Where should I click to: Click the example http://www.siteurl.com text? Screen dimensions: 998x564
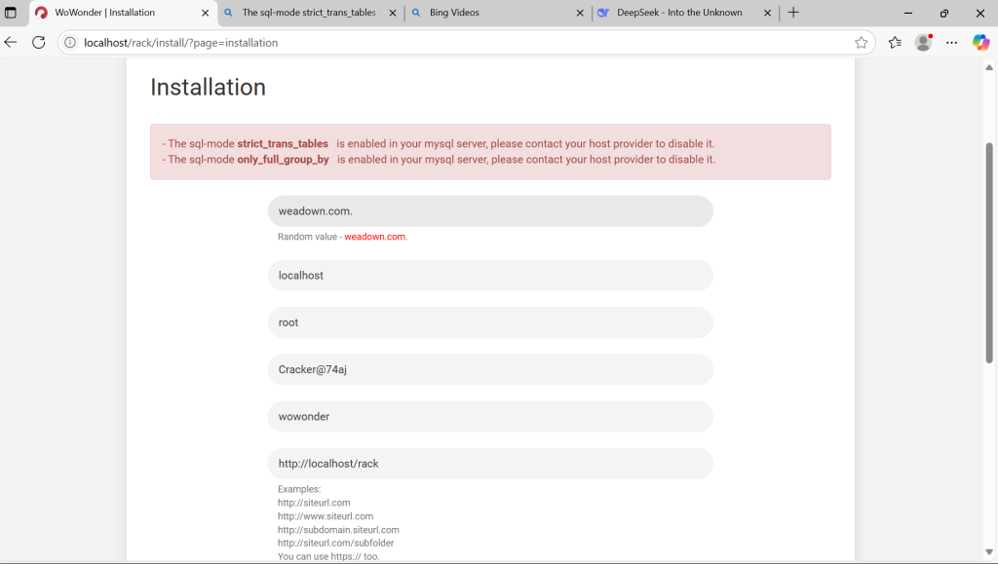(x=326, y=516)
